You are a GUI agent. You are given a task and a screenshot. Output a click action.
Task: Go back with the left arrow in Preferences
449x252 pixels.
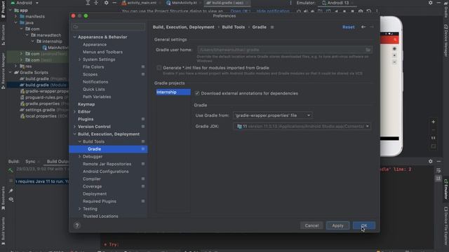363,27
